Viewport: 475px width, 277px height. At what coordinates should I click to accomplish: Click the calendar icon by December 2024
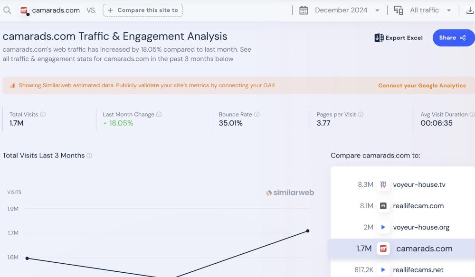click(304, 10)
